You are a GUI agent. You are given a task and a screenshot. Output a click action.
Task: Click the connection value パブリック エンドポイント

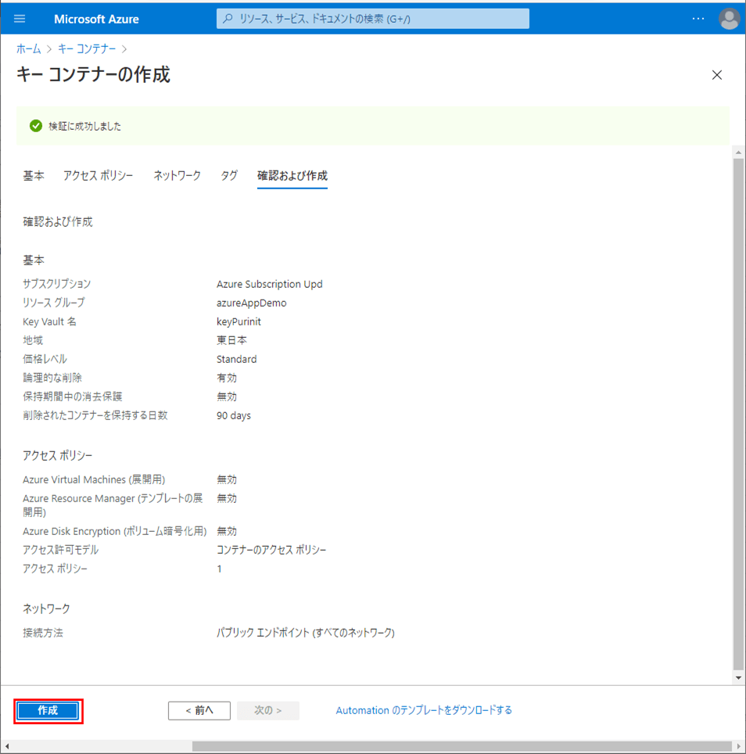306,633
